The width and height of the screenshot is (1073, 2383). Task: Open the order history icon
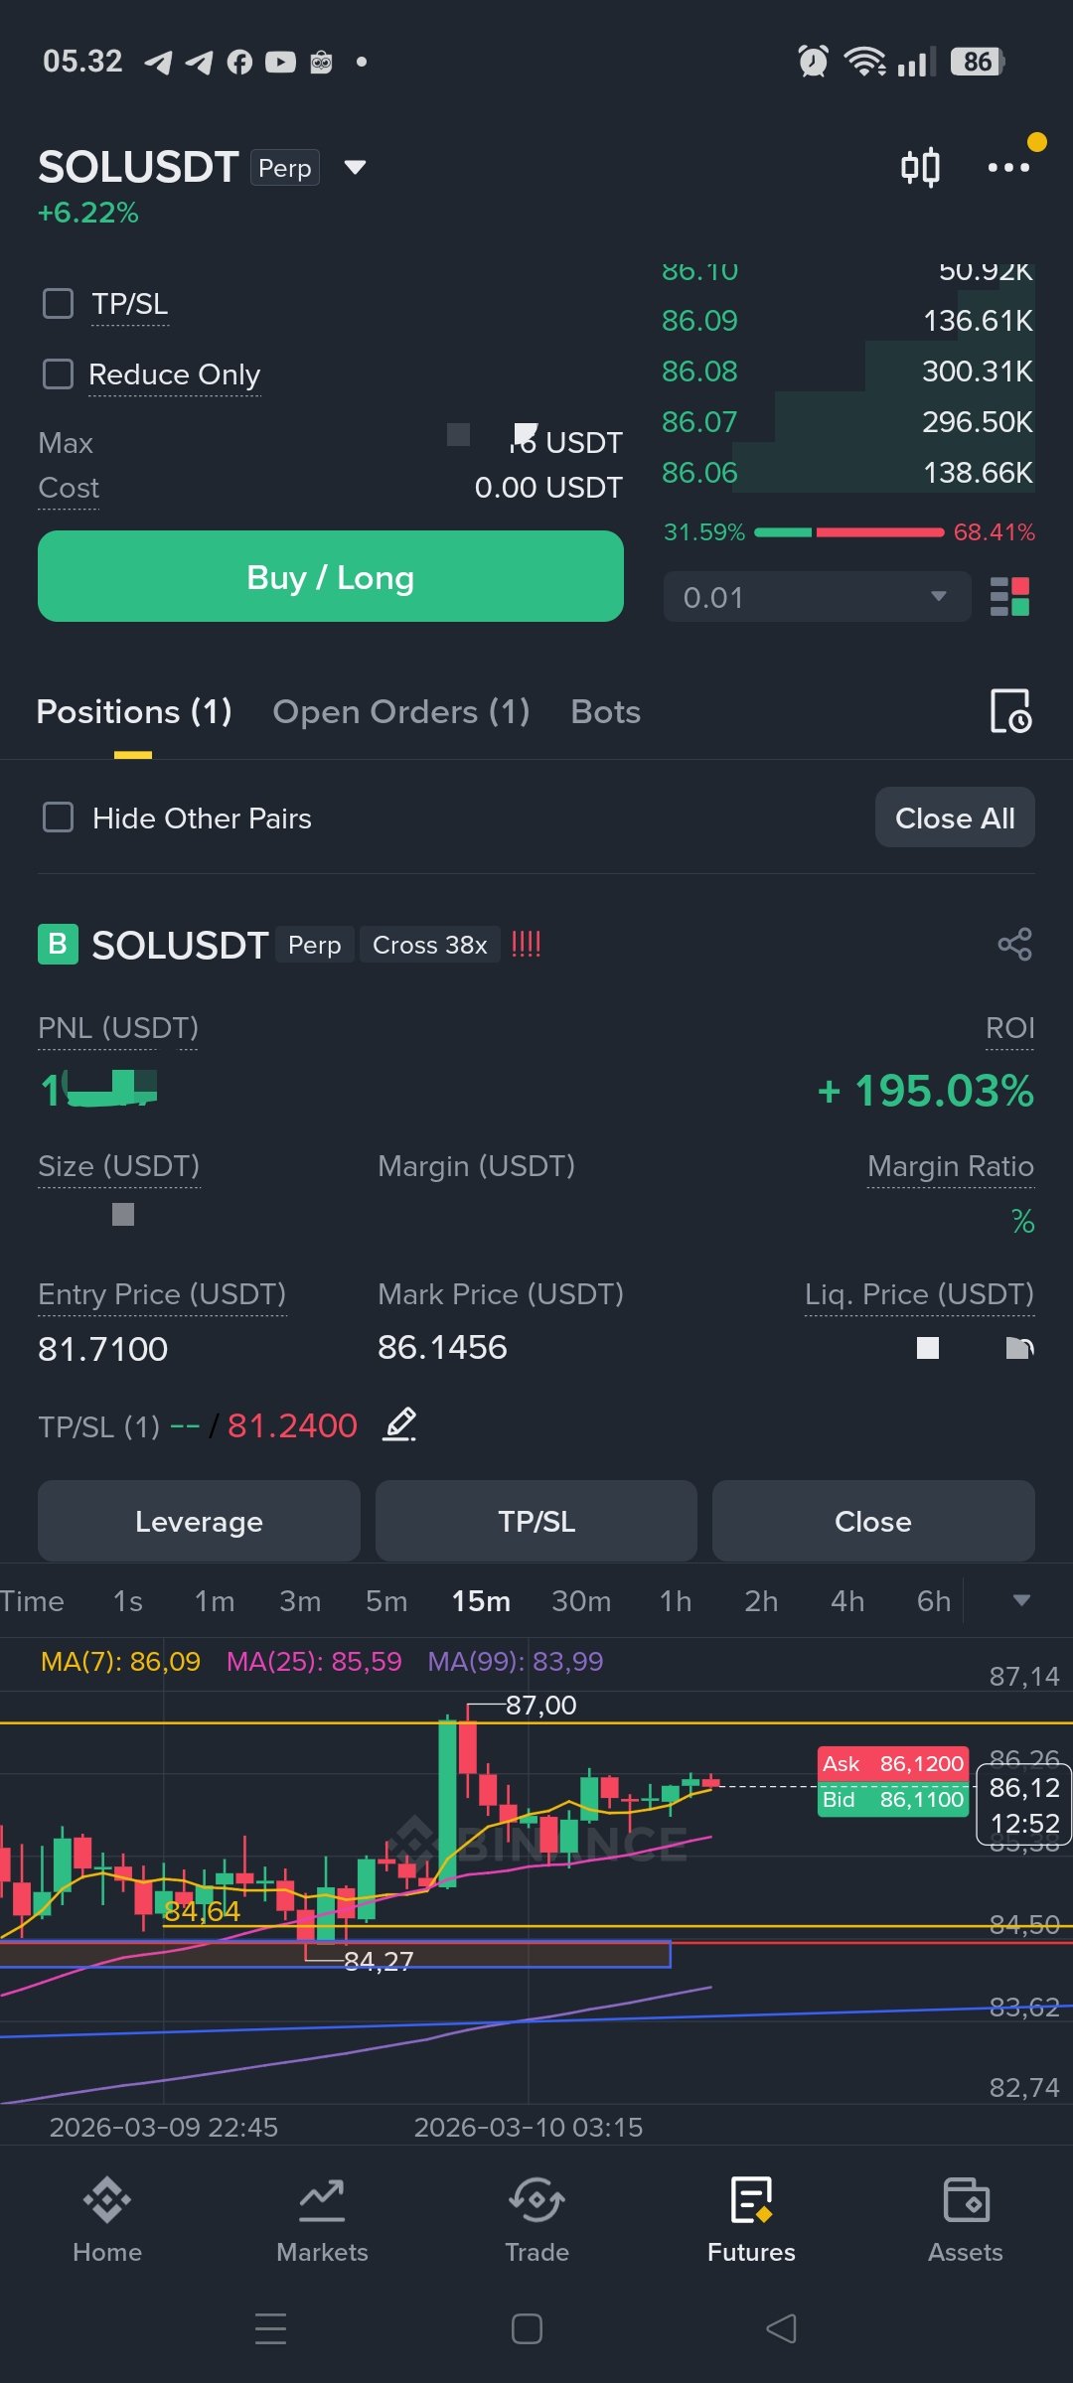pyautogui.click(x=1010, y=711)
